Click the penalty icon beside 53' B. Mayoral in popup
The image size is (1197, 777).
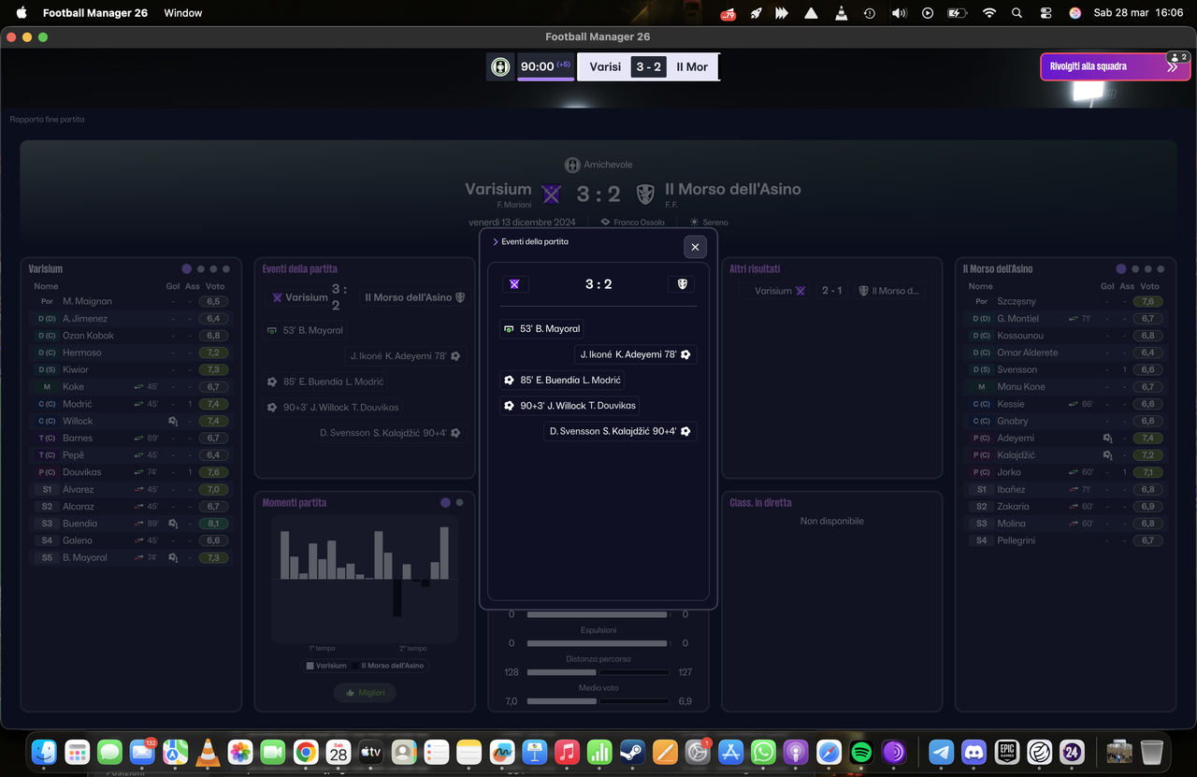pos(509,329)
